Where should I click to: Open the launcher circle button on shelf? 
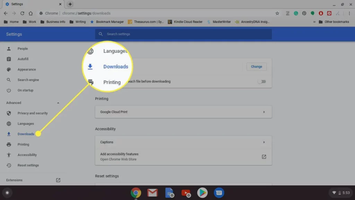7,193
